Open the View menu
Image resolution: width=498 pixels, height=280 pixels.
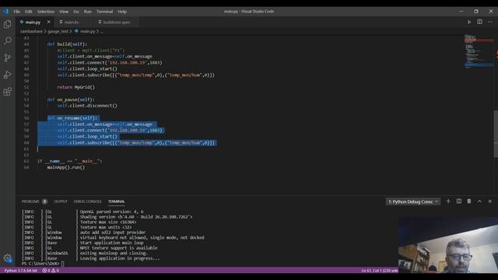pyautogui.click(x=64, y=12)
